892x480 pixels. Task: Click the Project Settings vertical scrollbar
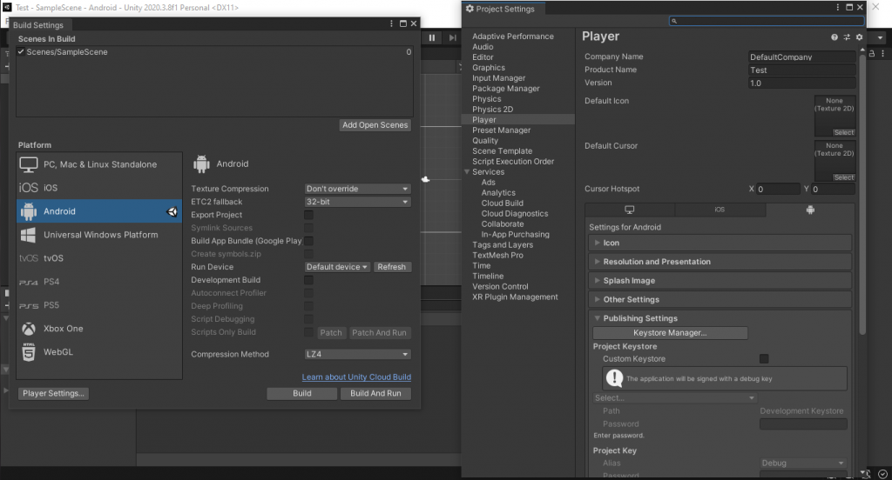862,191
